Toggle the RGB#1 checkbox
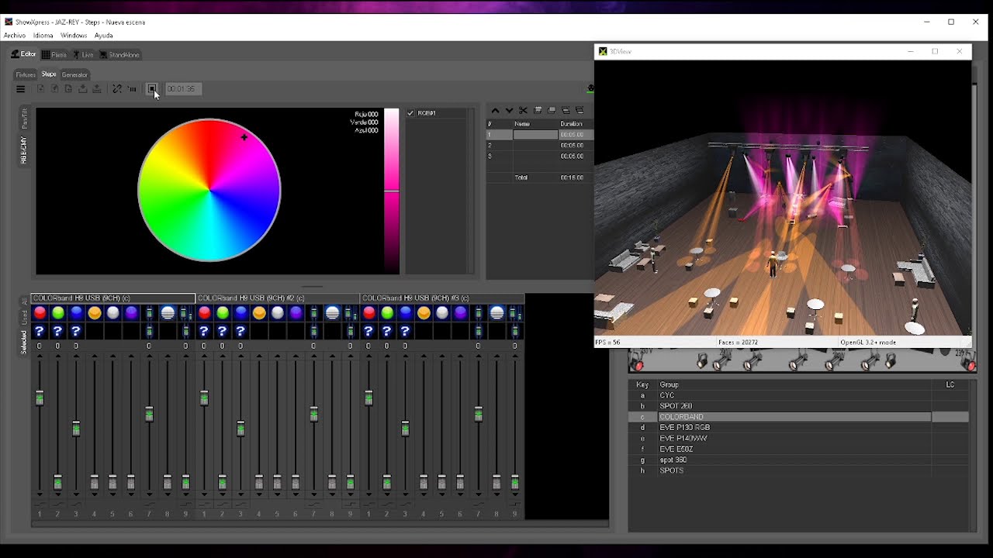This screenshot has height=558, width=993. point(411,113)
